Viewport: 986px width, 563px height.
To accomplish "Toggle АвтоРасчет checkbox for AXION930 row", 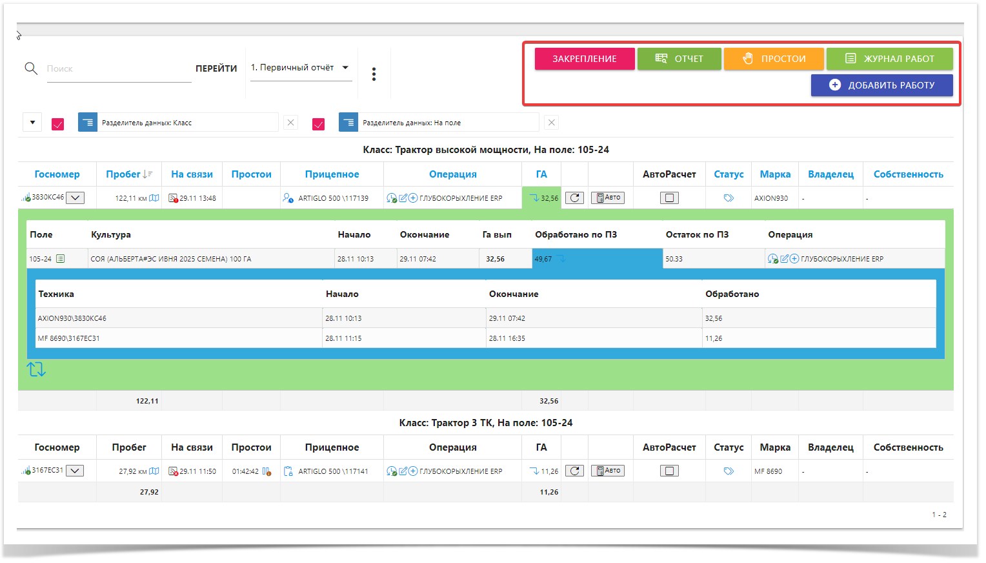I will point(669,198).
